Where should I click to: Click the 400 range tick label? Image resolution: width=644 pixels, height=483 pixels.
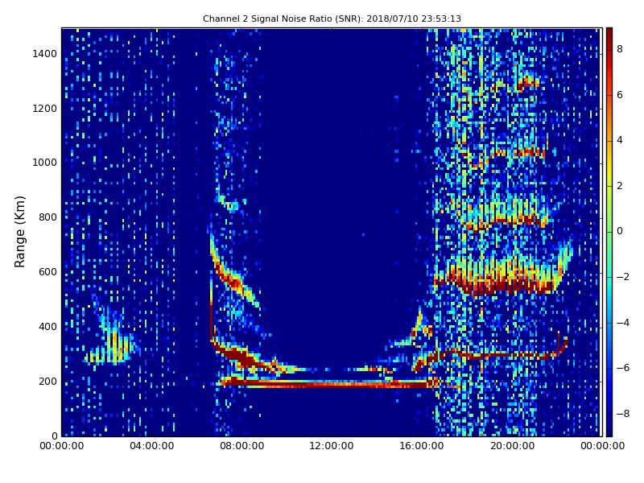tap(47, 327)
